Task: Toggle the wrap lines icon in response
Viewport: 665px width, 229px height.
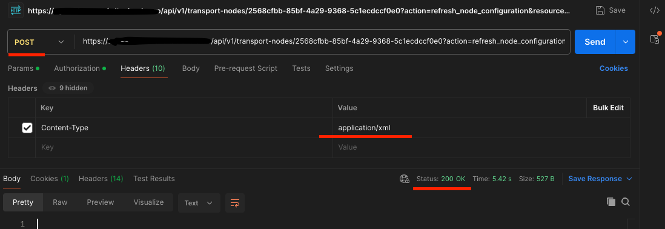Action: (x=234, y=203)
